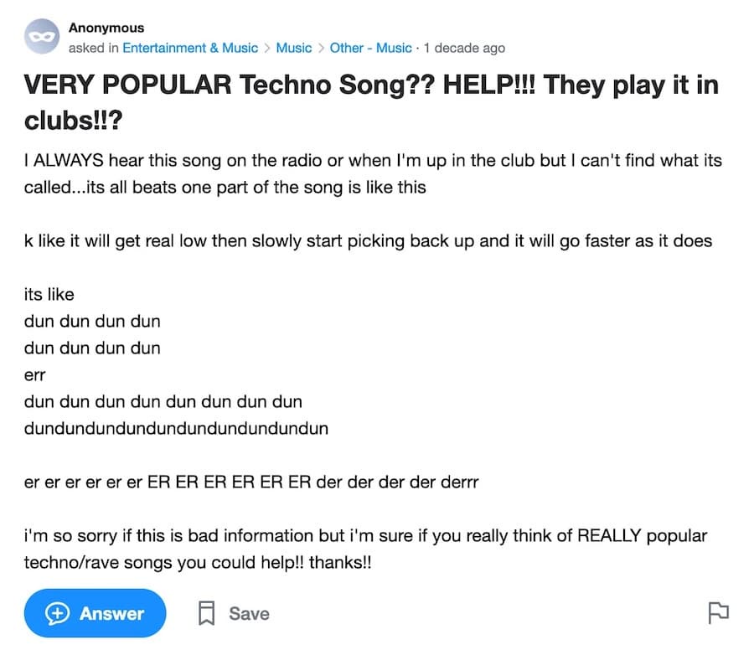Click the 'er er er ER ER' lyric line
Screen dimensions: 754x650
coord(251,482)
